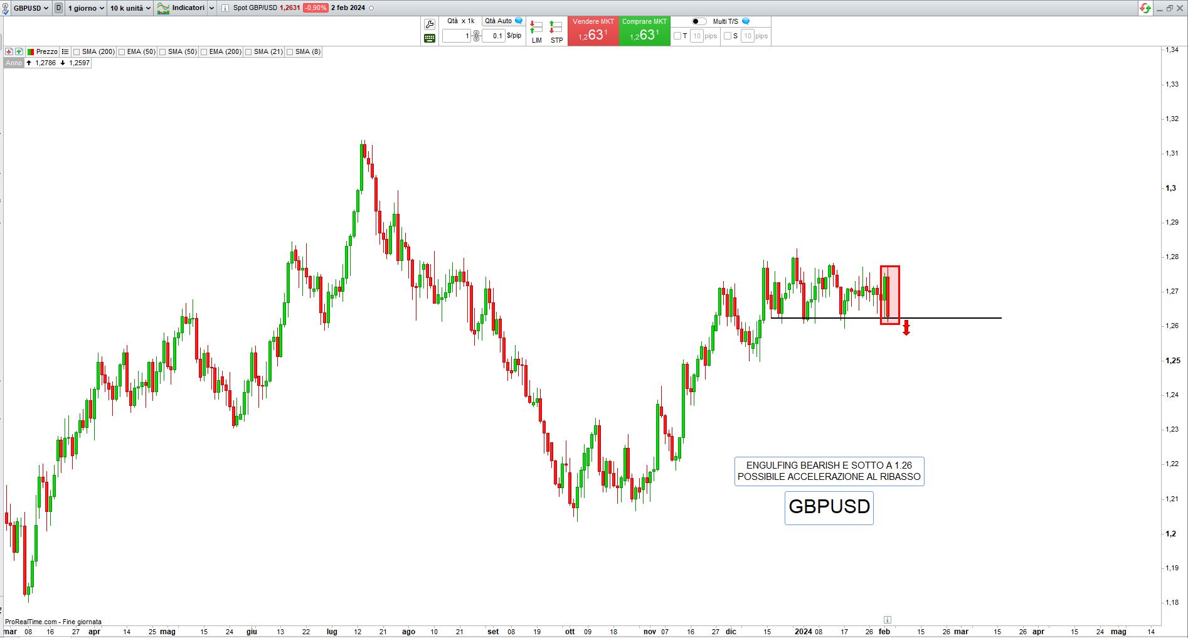Place a limit order with LIM icon
This screenshot has width=1188, height=638.
[536, 31]
